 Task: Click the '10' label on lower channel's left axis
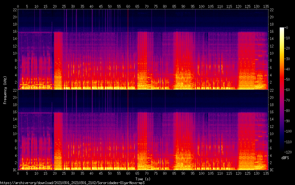[x=15, y=134]
